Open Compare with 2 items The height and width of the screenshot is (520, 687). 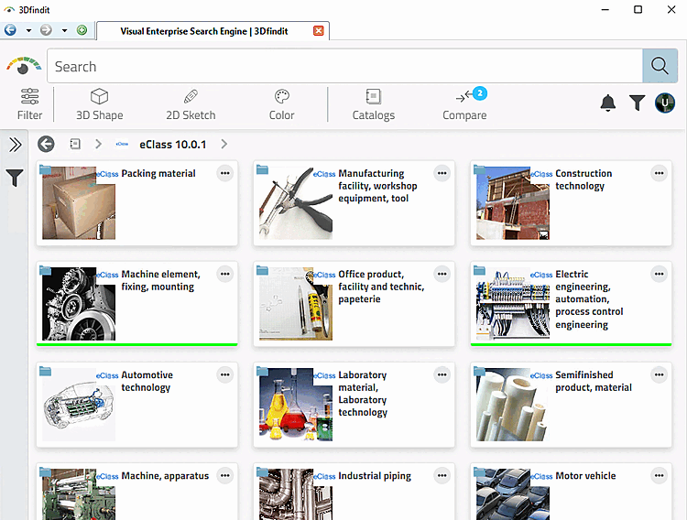pyautogui.click(x=464, y=104)
